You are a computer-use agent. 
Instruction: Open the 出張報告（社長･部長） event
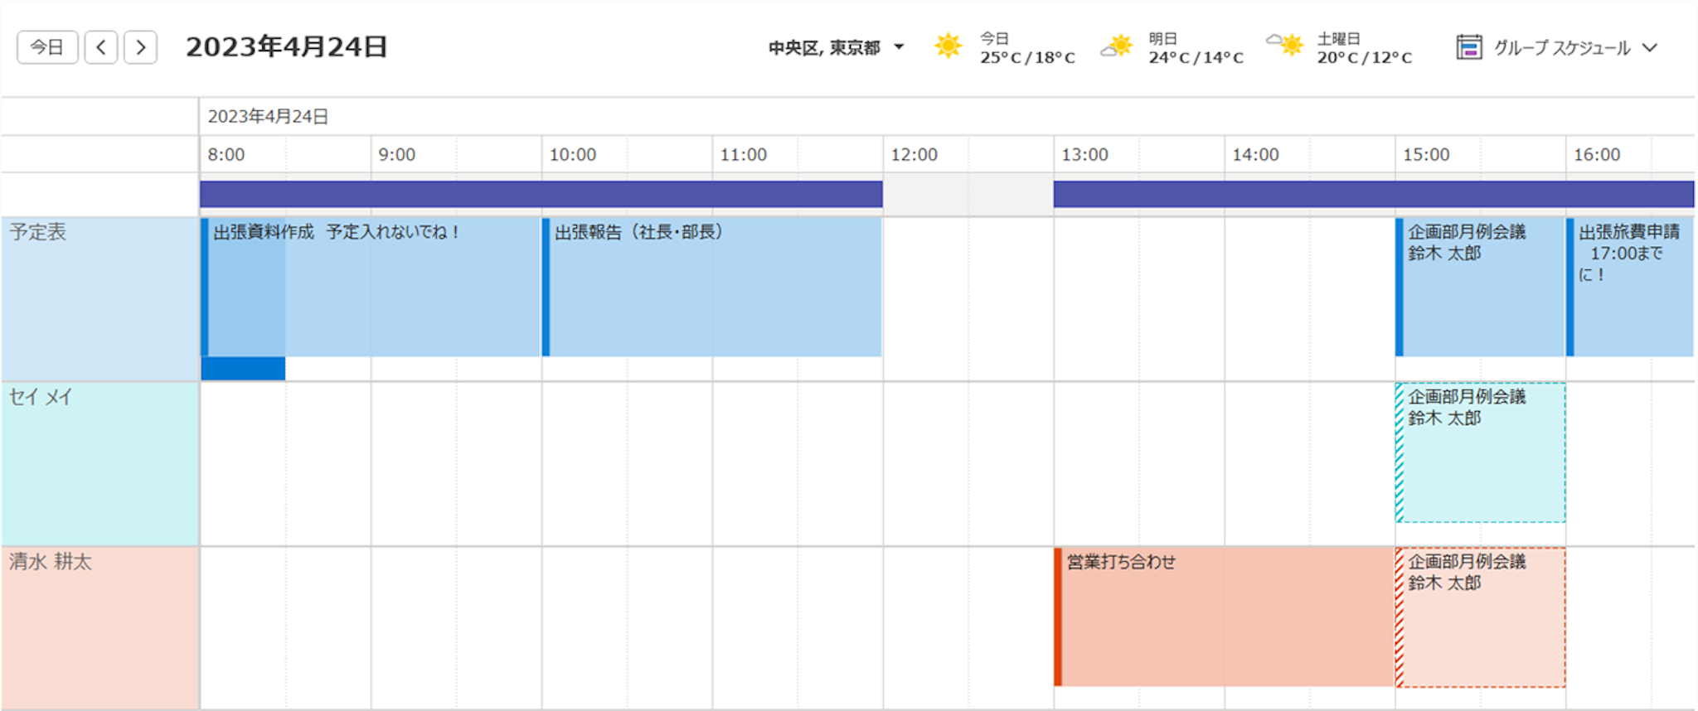[713, 286]
